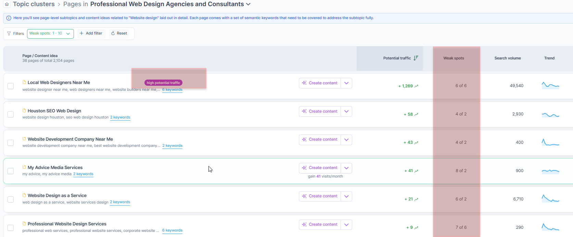This screenshot has height=237, width=573.
Task: Sort by Weak spots column header
Action: tap(454, 58)
